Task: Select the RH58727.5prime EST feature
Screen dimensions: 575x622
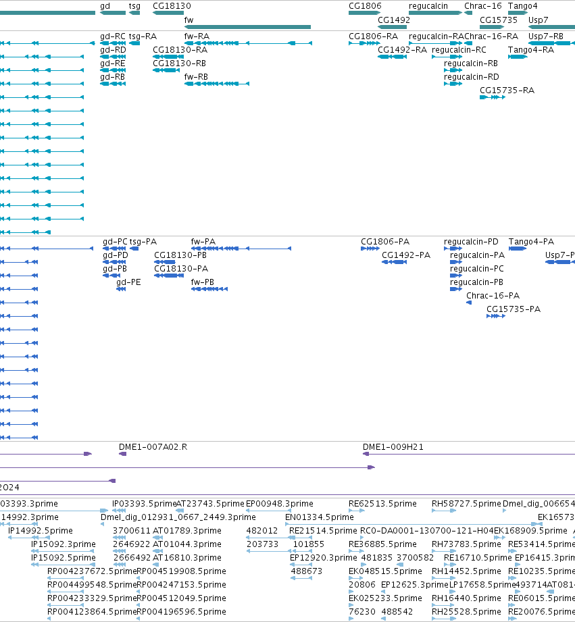Action: tap(444, 511)
